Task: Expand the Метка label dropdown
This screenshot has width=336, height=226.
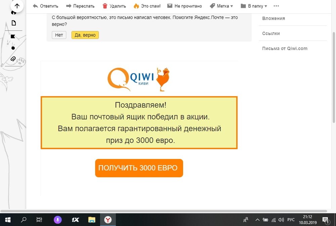Action: click(x=221, y=6)
